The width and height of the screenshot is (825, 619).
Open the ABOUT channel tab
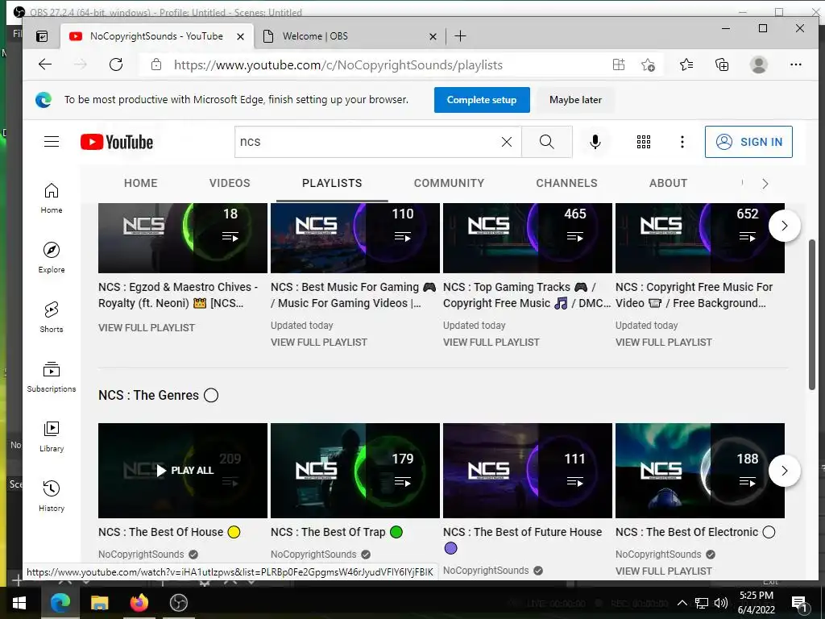668,183
